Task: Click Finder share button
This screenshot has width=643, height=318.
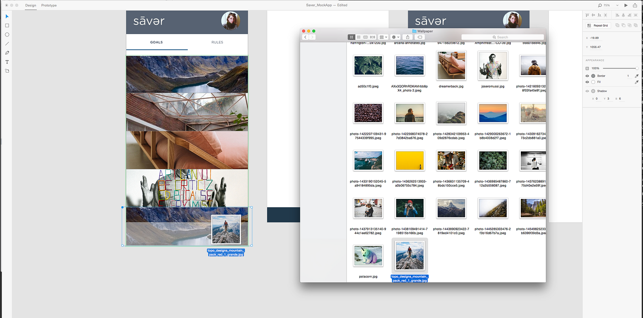Action: point(408,37)
